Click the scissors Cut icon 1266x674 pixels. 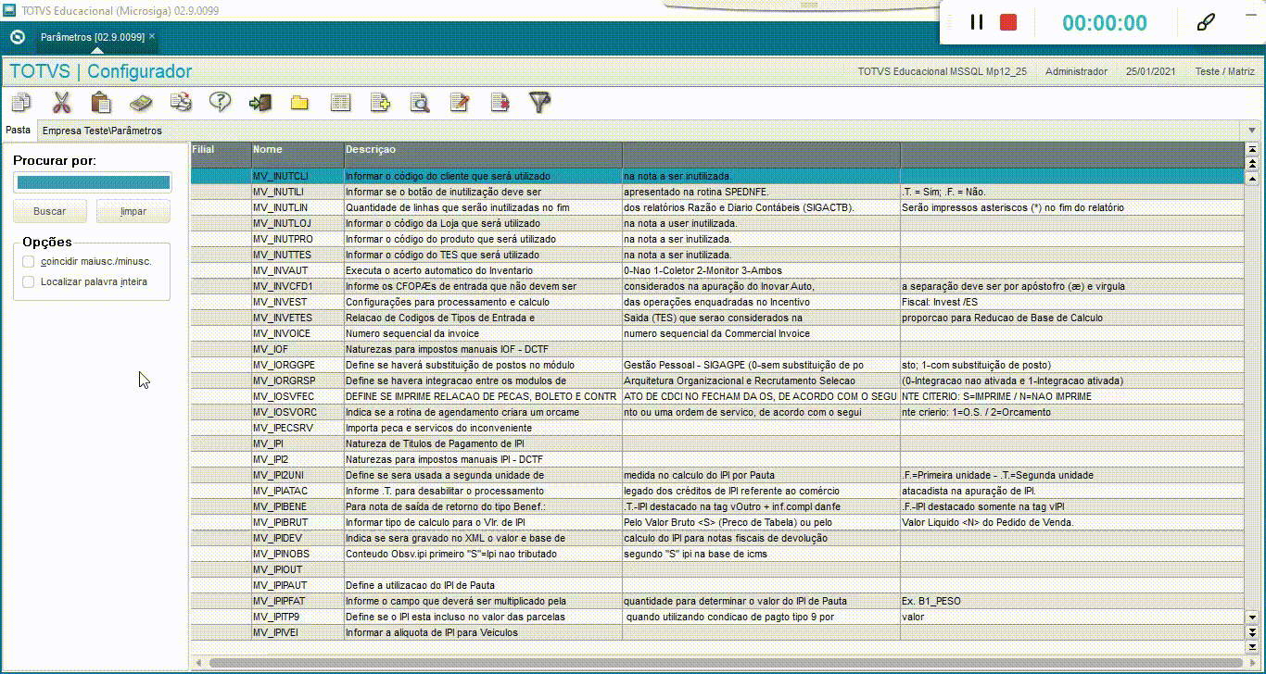pyautogui.click(x=61, y=102)
